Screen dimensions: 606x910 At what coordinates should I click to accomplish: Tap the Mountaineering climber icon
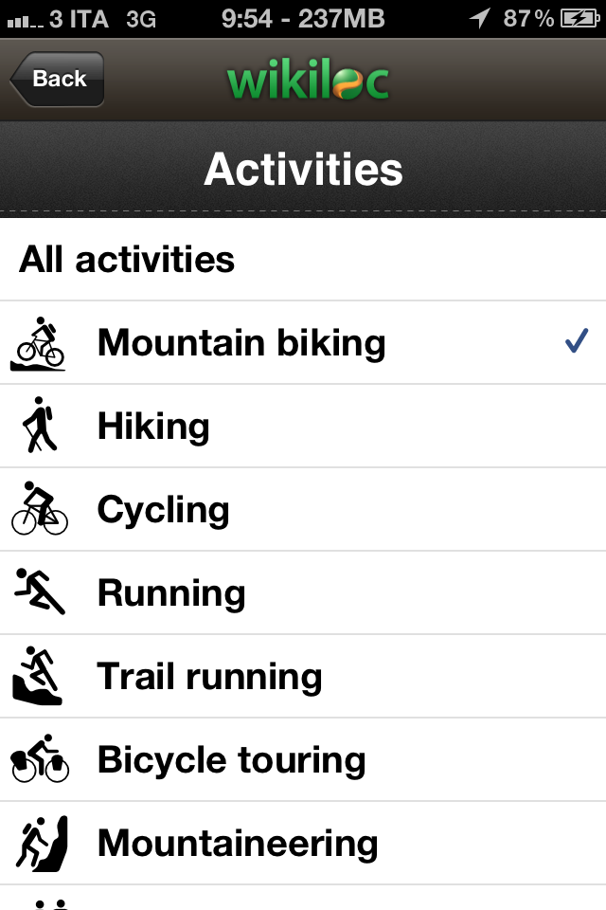click(41, 843)
